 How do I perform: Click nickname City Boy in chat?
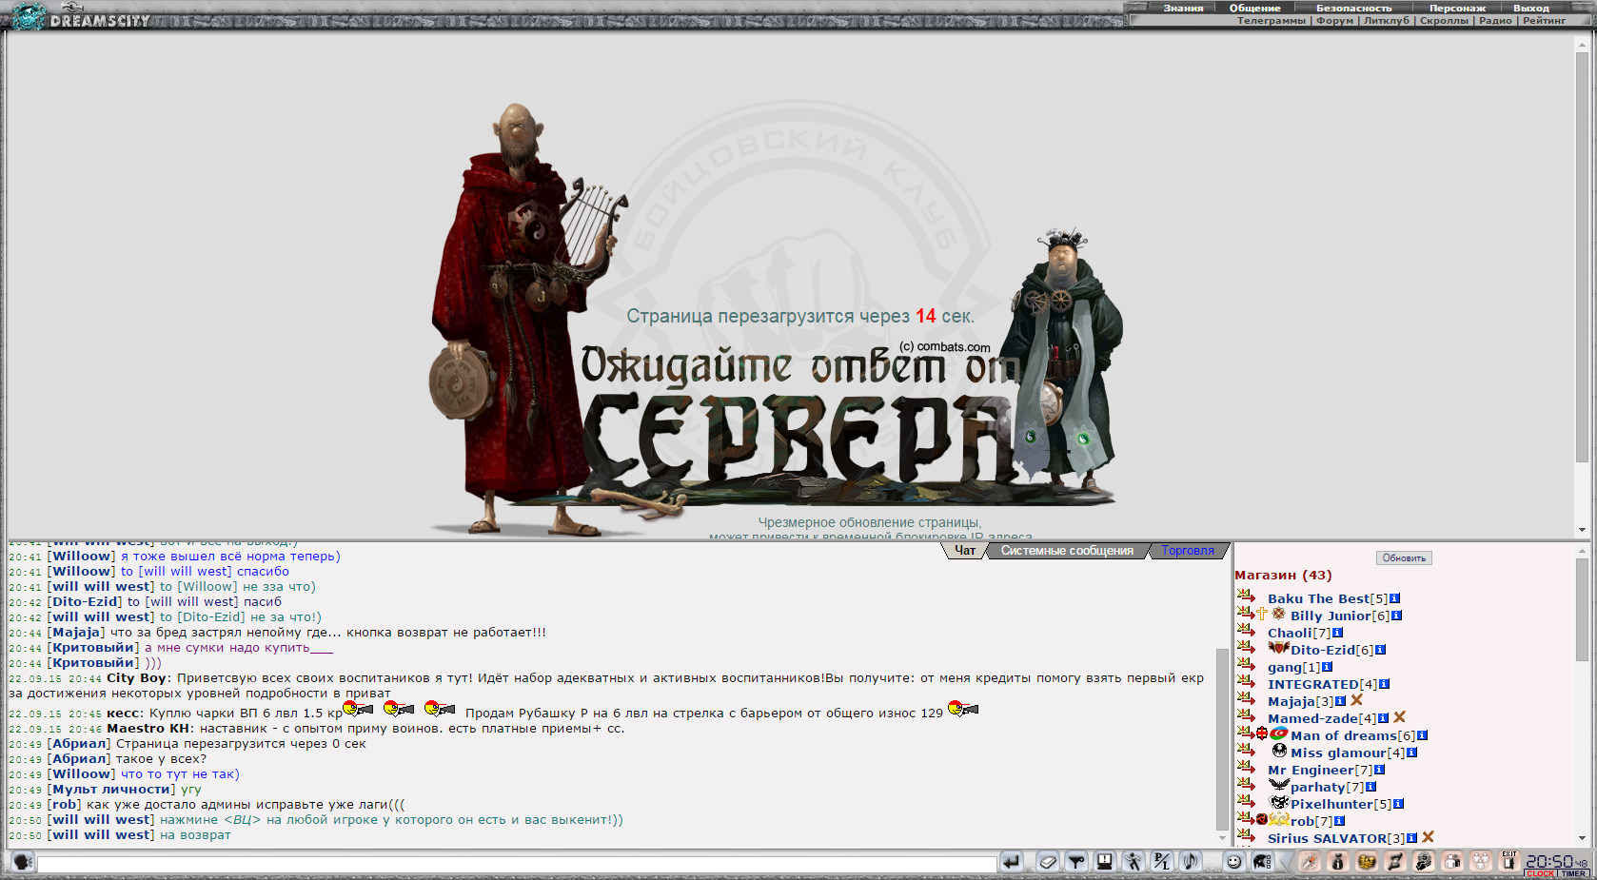[136, 678]
